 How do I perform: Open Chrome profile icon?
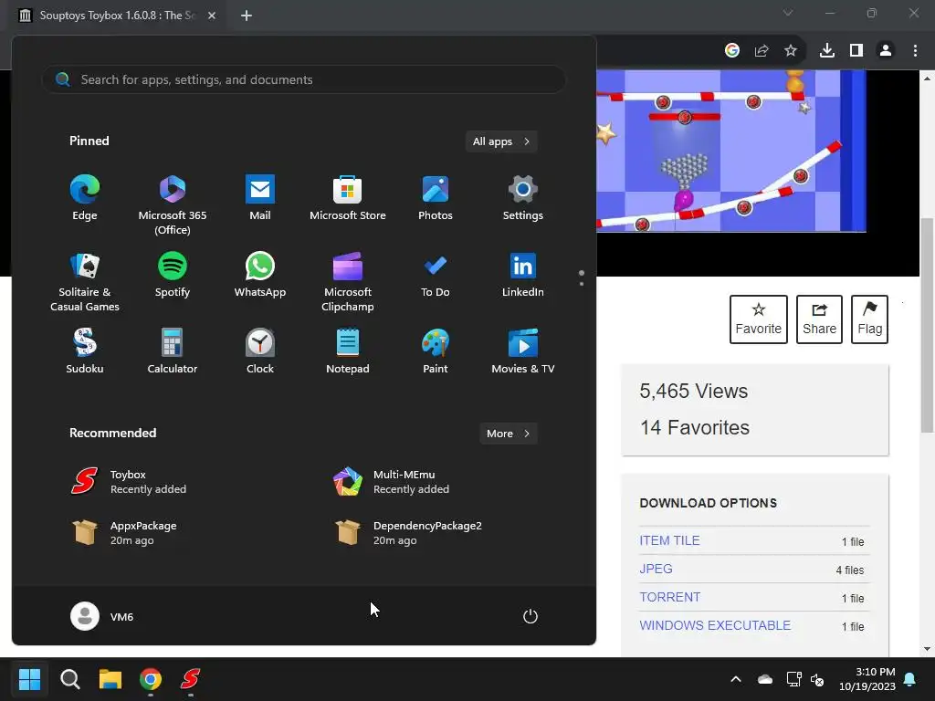[x=886, y=51]
